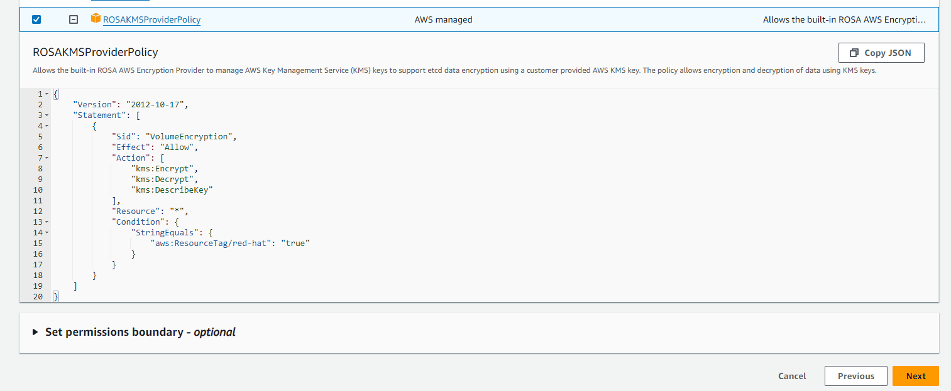The height and width of the screenshot is (391, 951).
Task: Fold the statement object at line 4
Action: click(x=47, y=126)
